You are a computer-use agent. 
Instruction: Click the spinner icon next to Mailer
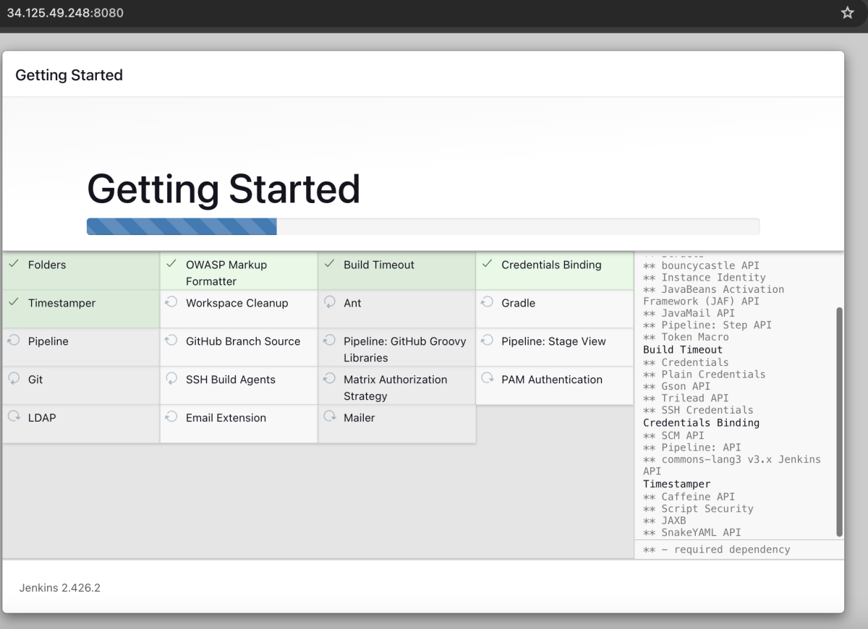(329, 417)
